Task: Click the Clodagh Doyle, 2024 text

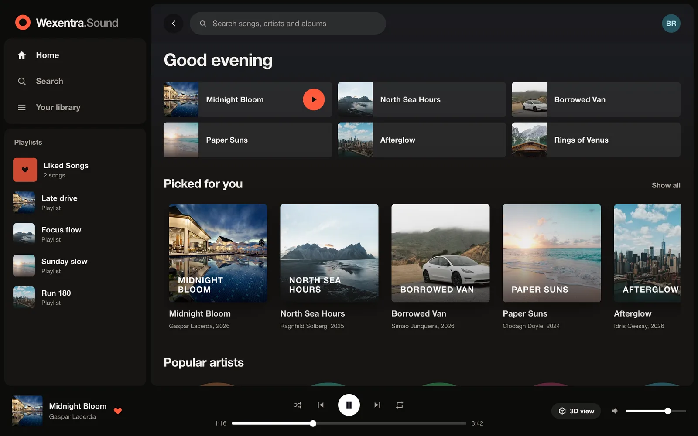Action: [x=531, y=326]
